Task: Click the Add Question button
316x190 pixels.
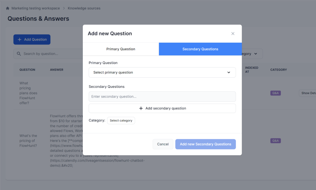Action: click(32, 39)
